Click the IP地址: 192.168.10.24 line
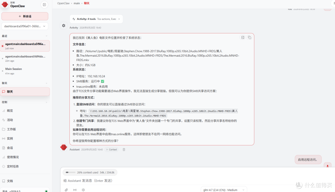 click(91, 76)
